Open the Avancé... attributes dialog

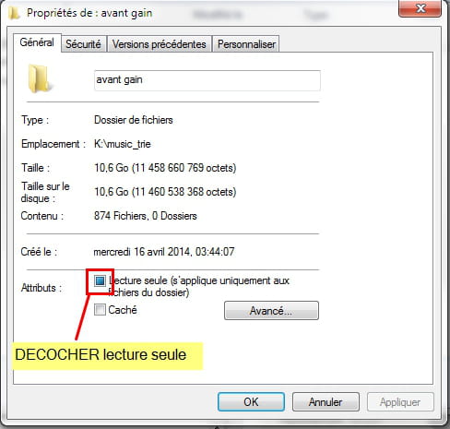pyautogui.click(x=271, y=311)
